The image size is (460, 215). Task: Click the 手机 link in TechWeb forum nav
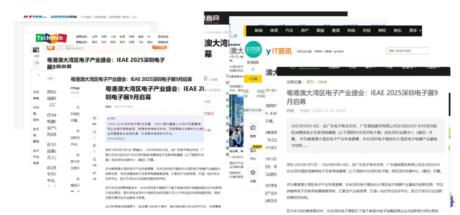click(x=103, y=42)
